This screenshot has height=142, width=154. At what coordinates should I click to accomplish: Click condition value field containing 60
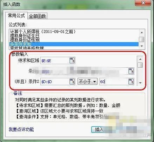[114, 81]
